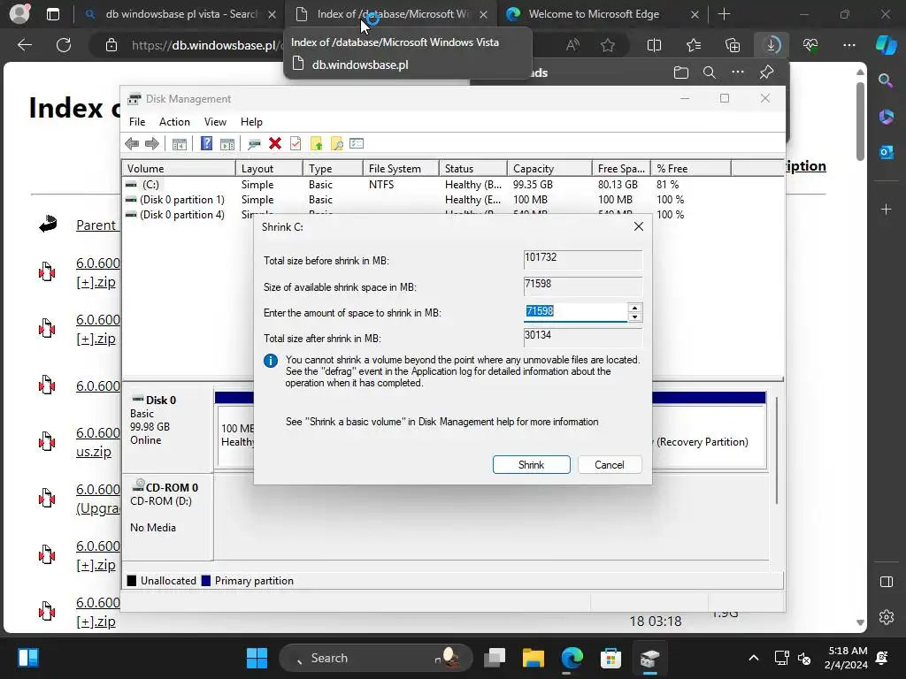Click the Edge favorites star-plus icon in address bar
Image resolution: width=906 pixels, height=679 pixels.
pyautogui.click(x=607, y=45)
